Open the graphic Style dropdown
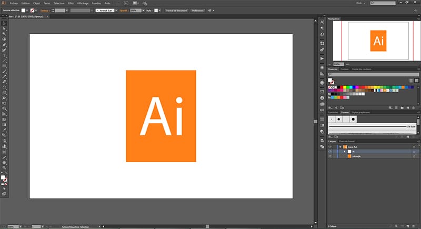The height and width of the screenshot is (229, 421). (x=160, y=11)
